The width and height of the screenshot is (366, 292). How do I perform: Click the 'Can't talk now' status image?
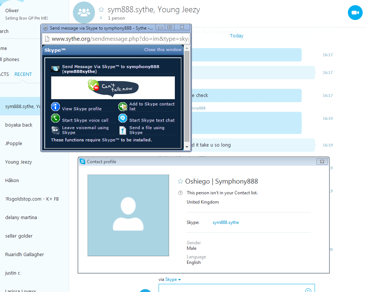tap(113, 88)
